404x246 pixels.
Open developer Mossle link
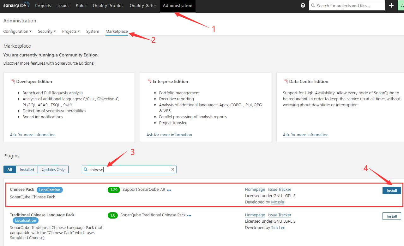coord(277,202)
